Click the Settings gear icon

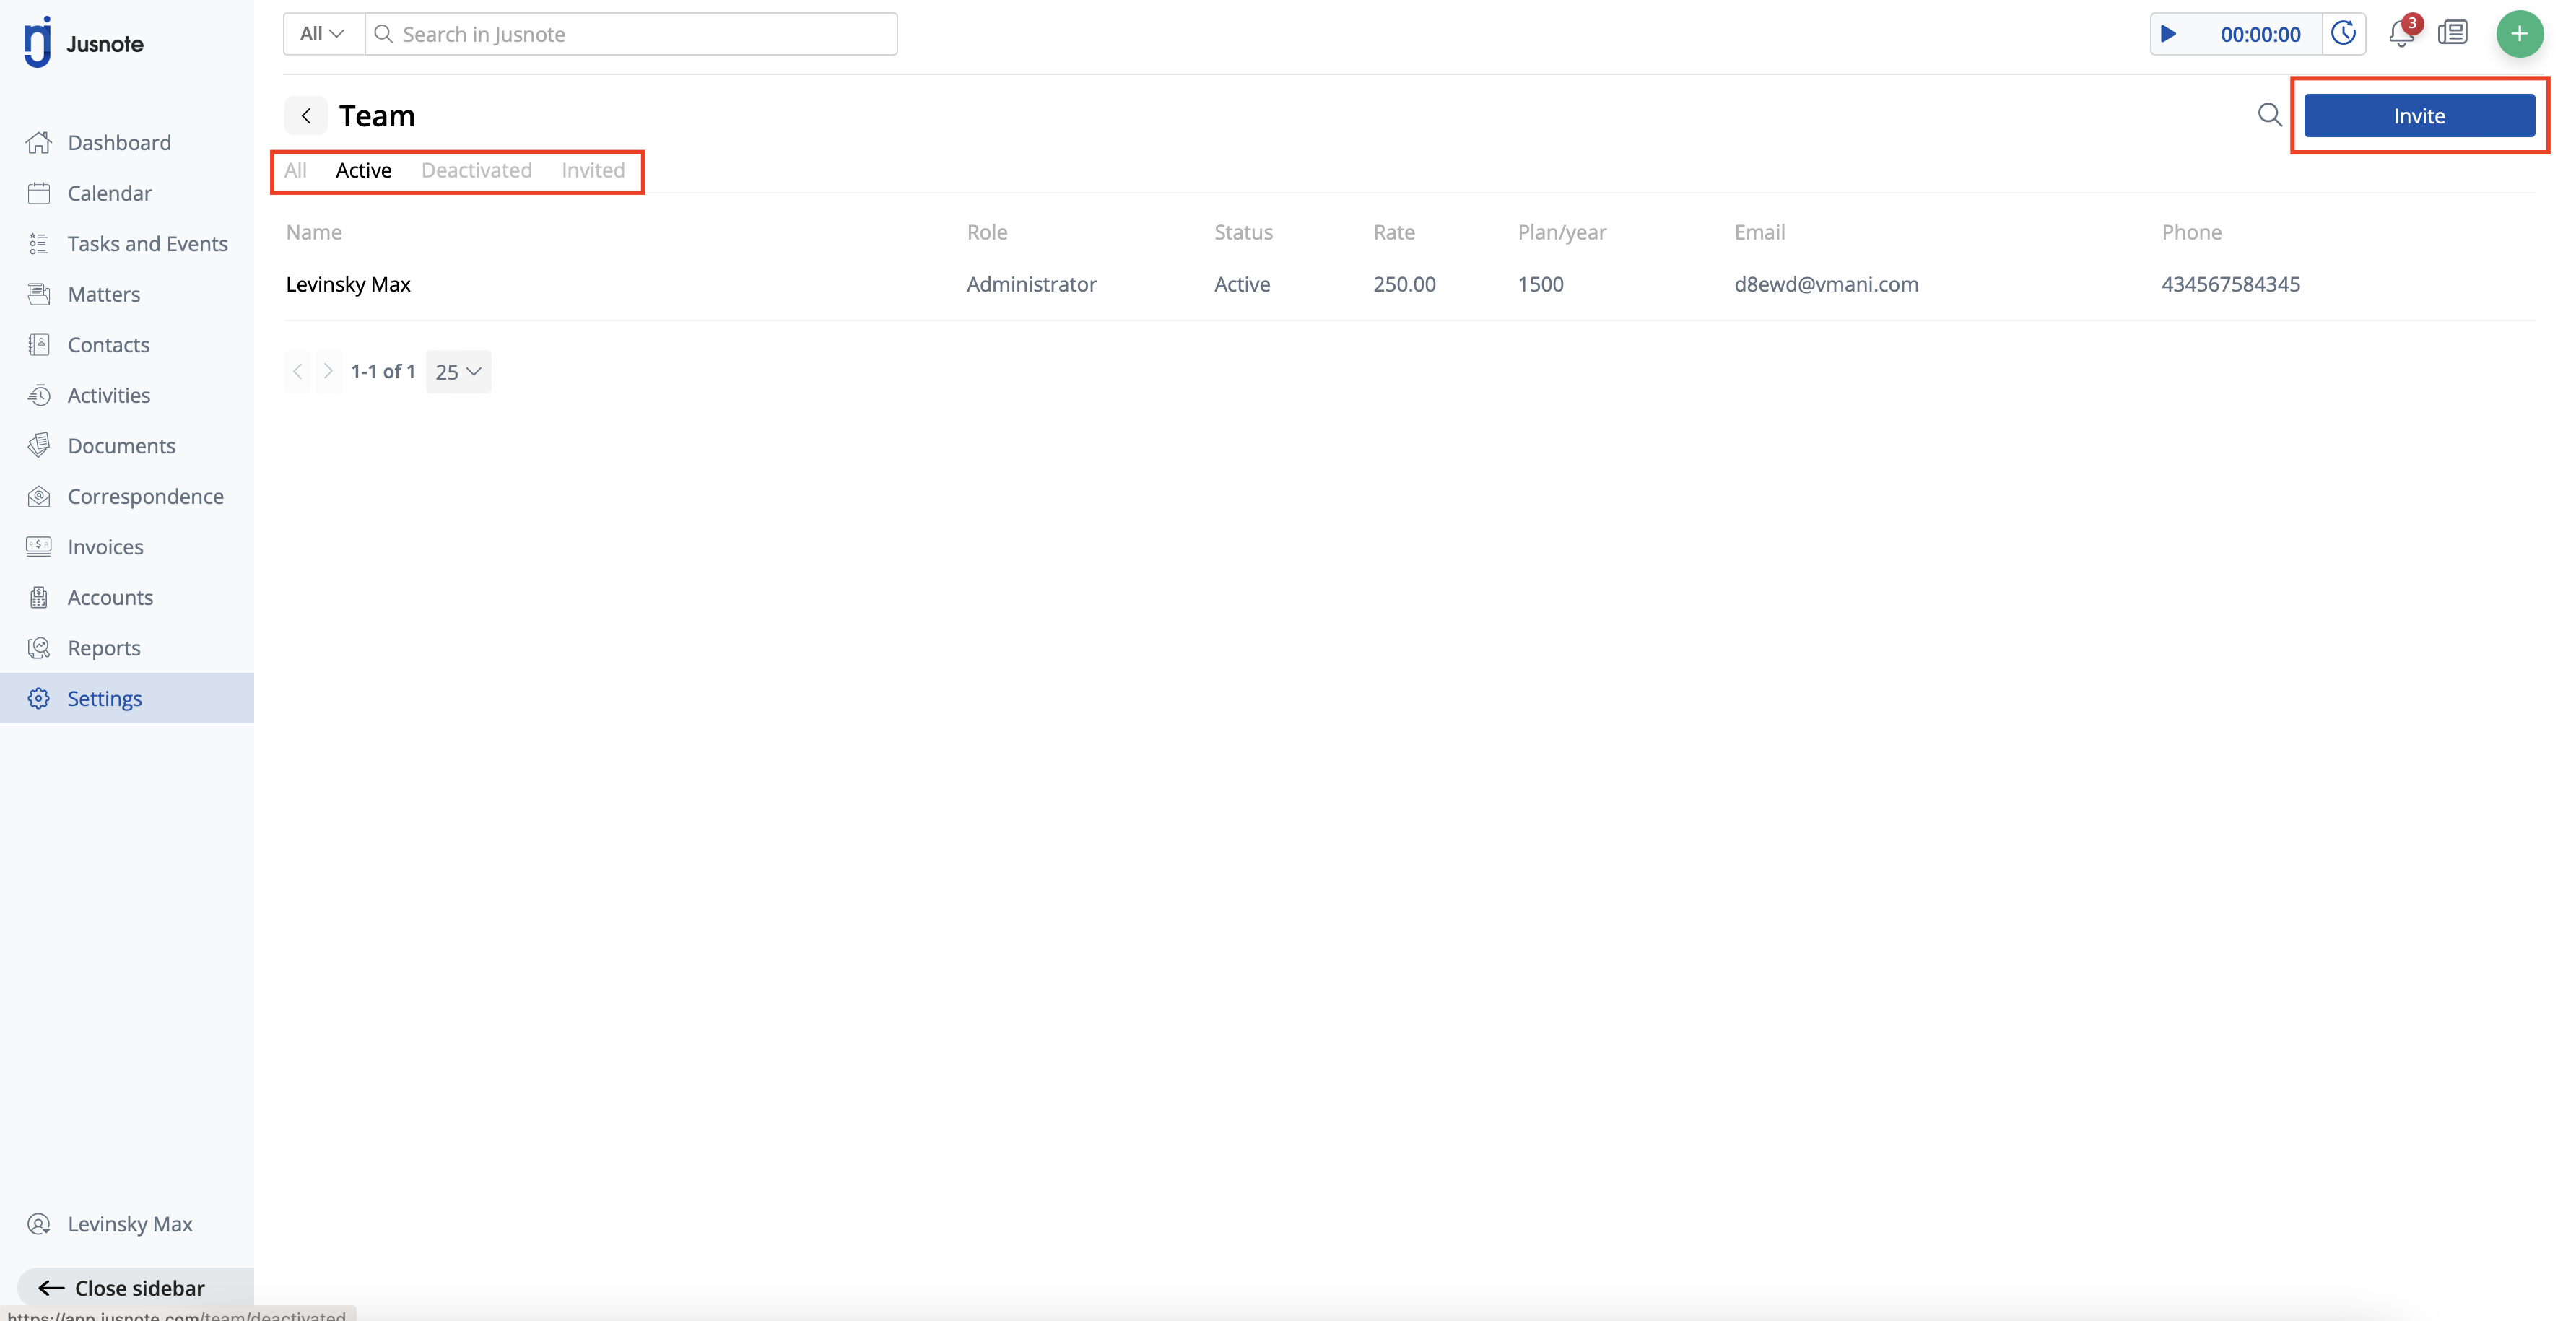[39, 698]
